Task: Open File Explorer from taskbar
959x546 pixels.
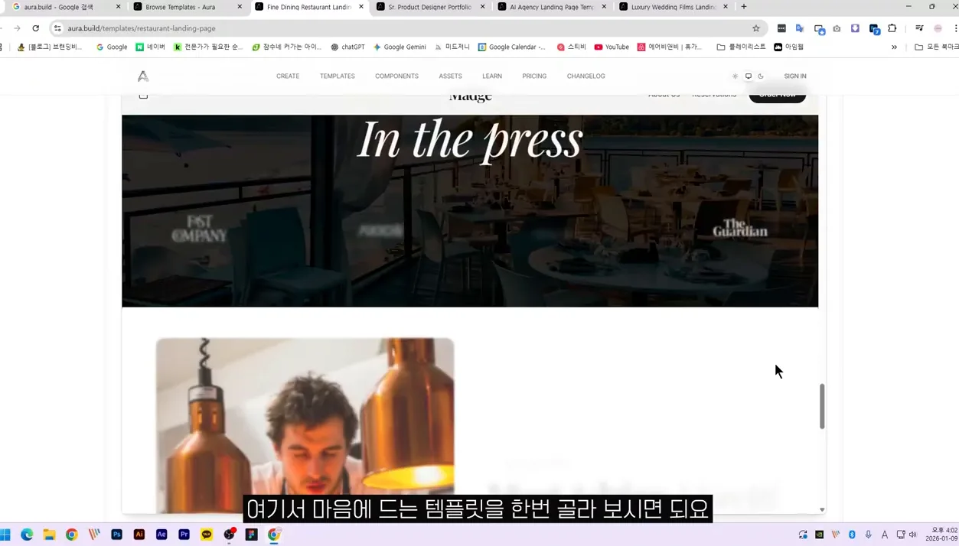Action: click(x=49, y=535)
